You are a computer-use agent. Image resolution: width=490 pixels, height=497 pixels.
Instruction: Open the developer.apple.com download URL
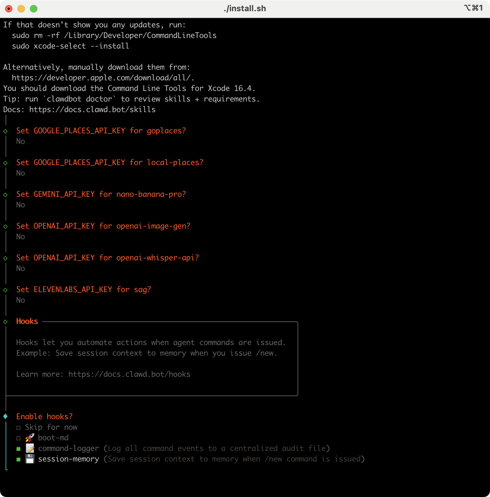click(103, 78)
